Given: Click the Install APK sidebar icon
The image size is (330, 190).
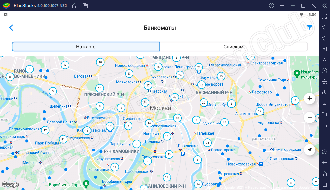Looking at the screenshot, I should coord(324,93).
